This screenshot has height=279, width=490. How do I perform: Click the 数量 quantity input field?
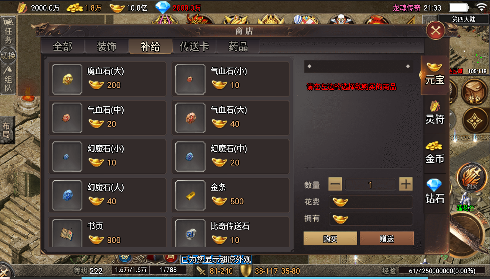click(370, 184)
